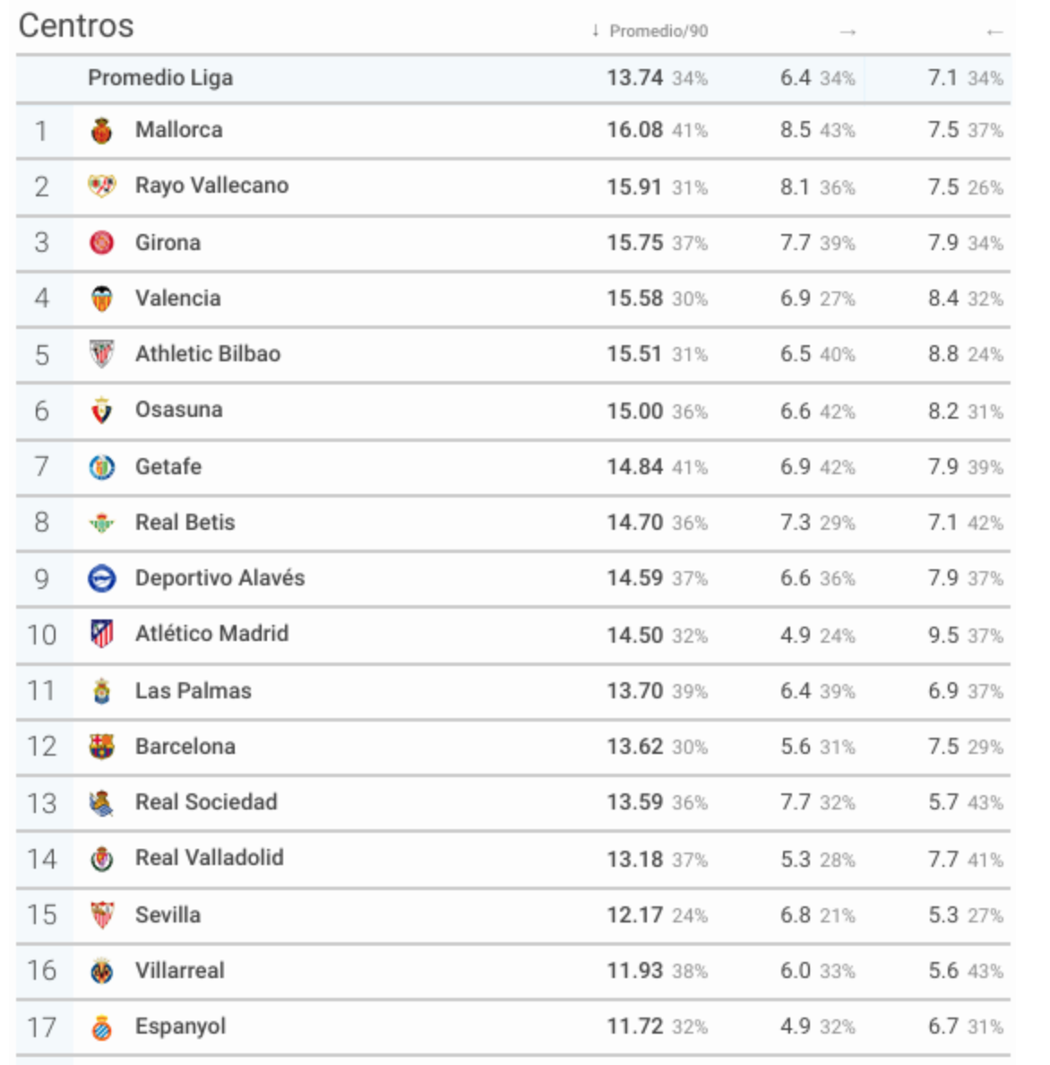Click the Deportivo Alavés crest icon
Image resolution: width=1050 pixels, height=1065 pixels.
tap(102, 578)
